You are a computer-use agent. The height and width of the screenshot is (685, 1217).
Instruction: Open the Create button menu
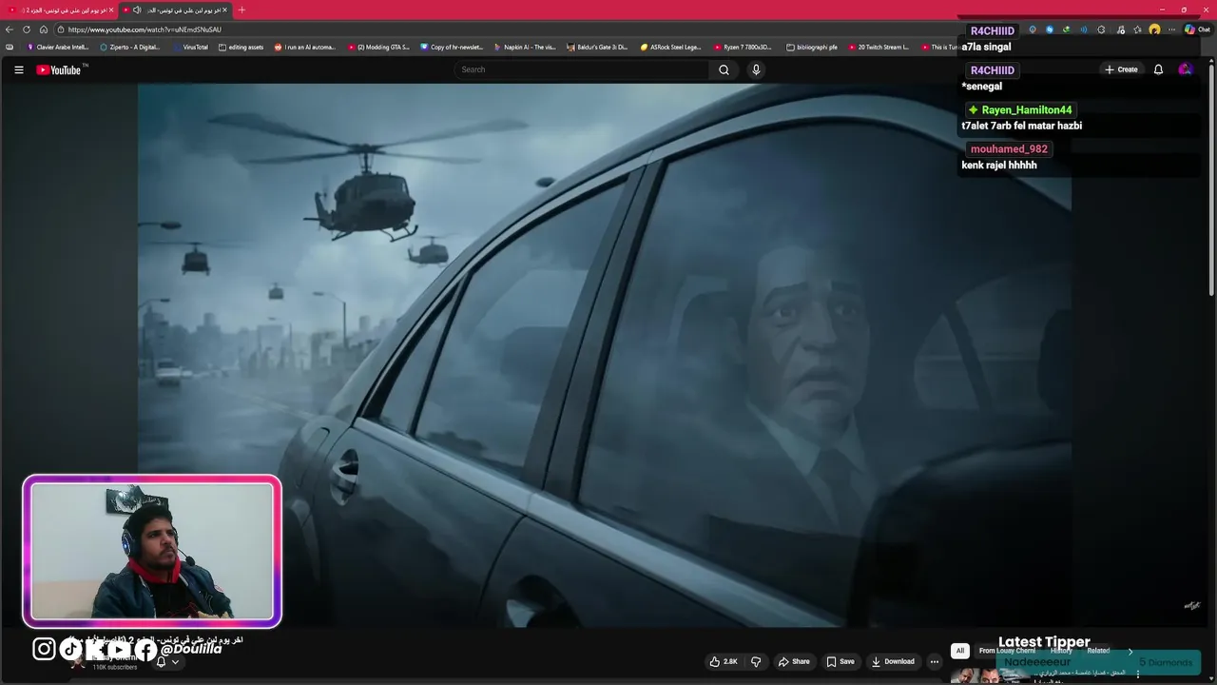pos(1121,69)
